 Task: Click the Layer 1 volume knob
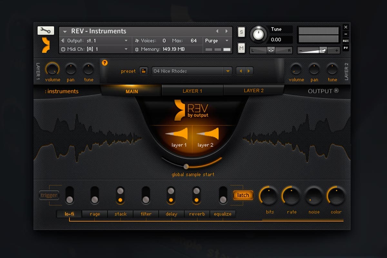point(52,69)
